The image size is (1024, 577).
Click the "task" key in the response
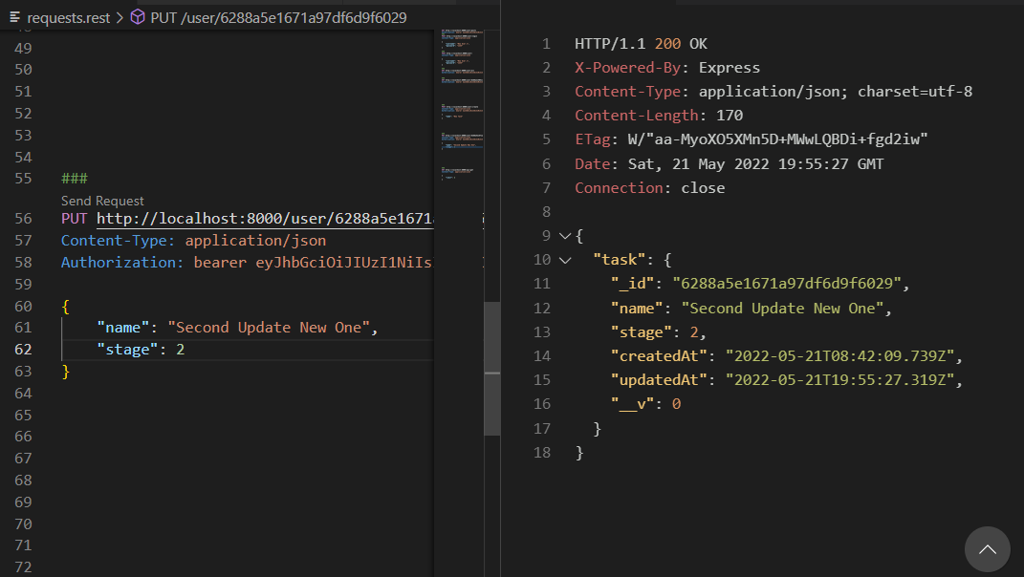coord(620,260)
